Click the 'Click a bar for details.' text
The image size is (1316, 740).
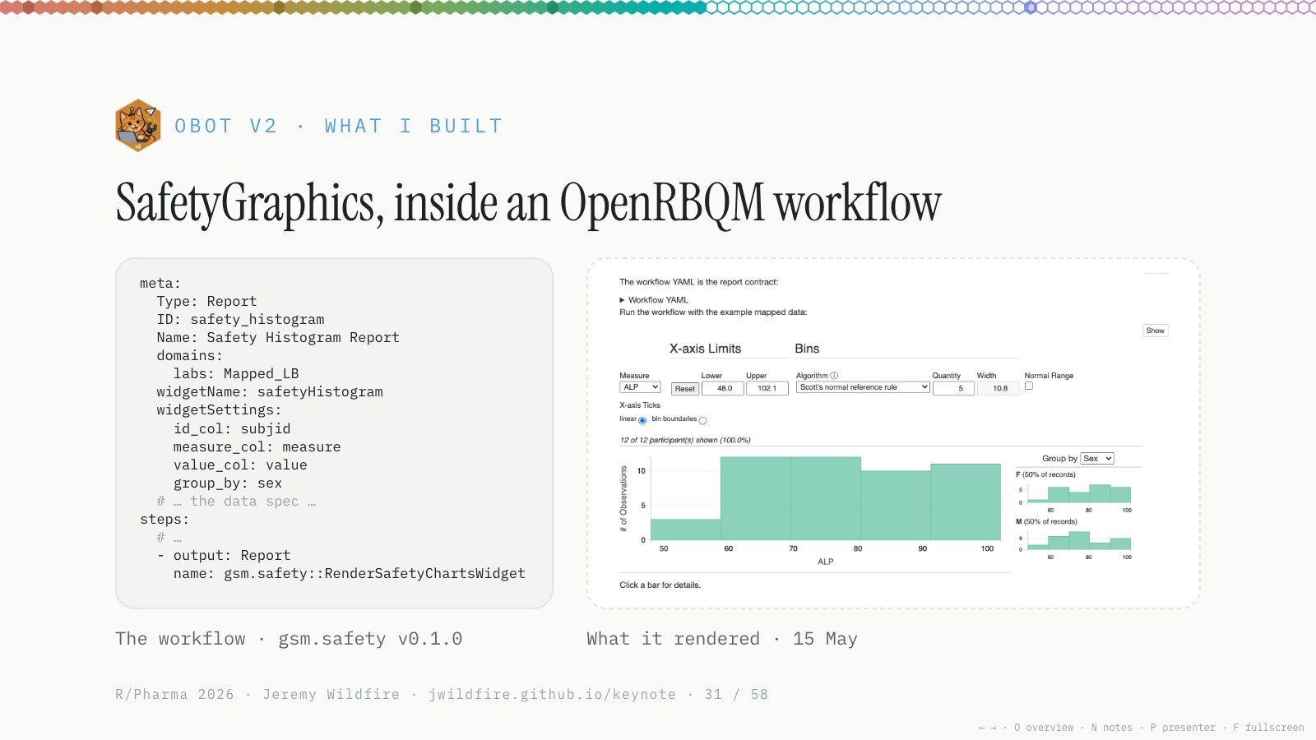pyautogui.click(x=660, y=585)
